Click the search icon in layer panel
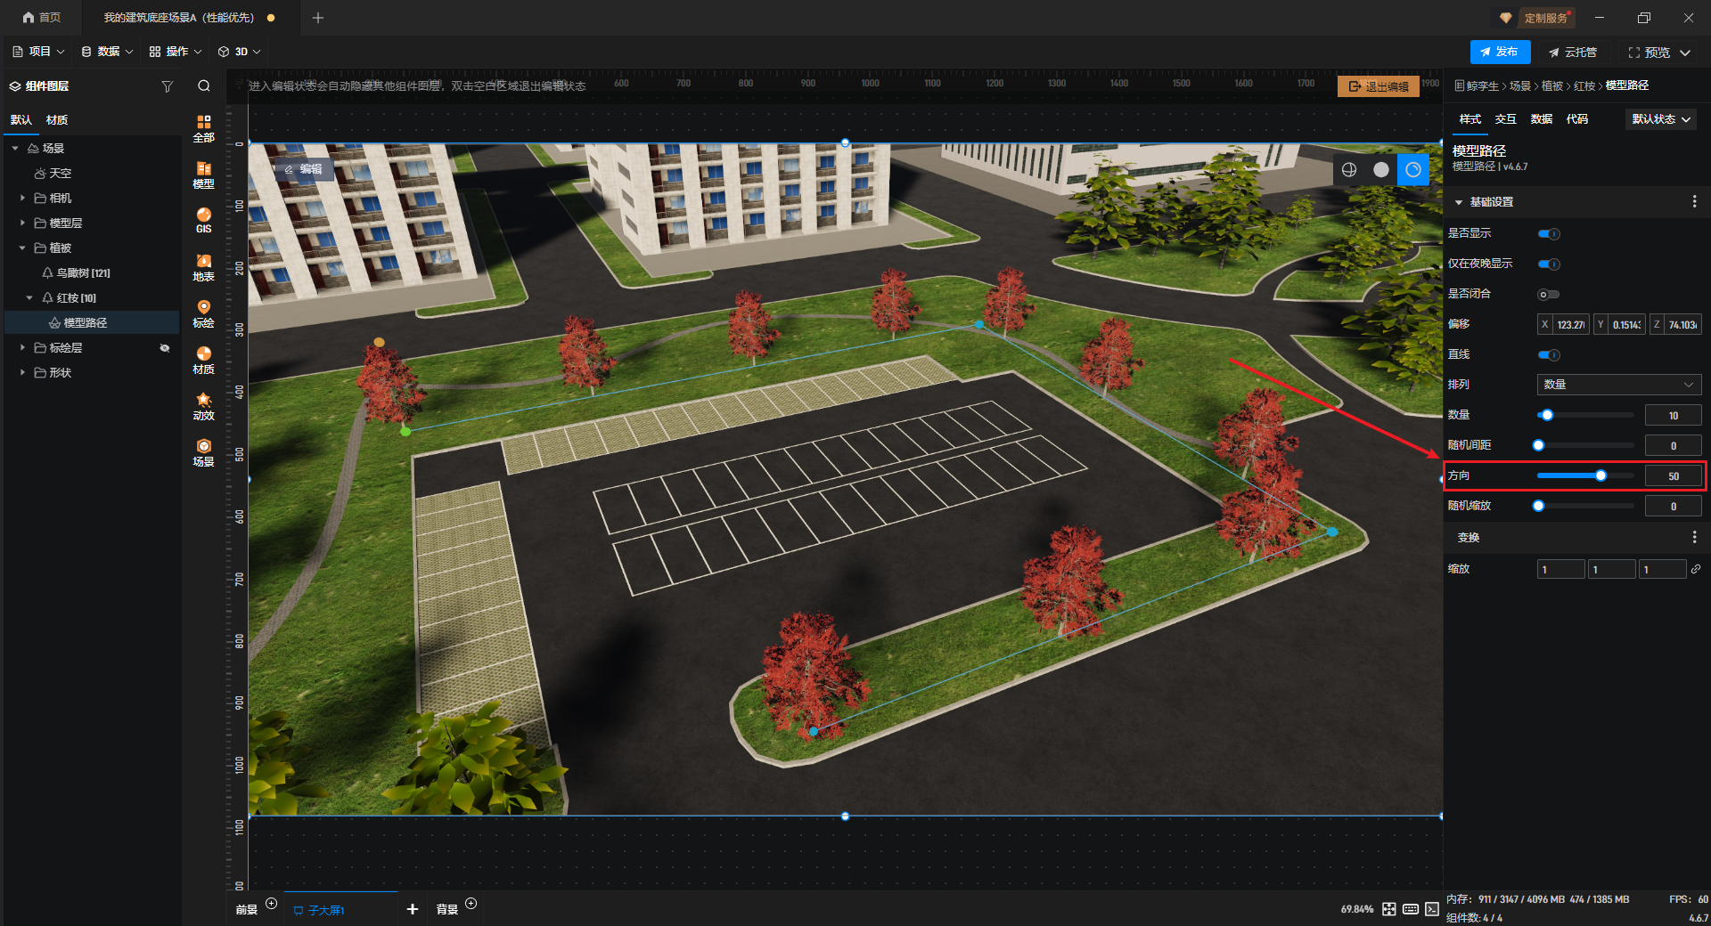 pyautogui.click(x=204, y=86)
